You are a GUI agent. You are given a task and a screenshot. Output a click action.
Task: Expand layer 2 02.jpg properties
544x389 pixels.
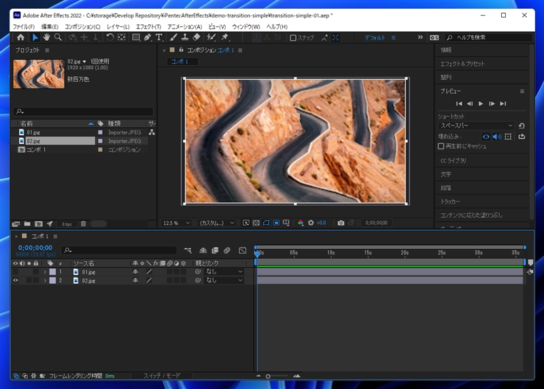coord(45,280)
